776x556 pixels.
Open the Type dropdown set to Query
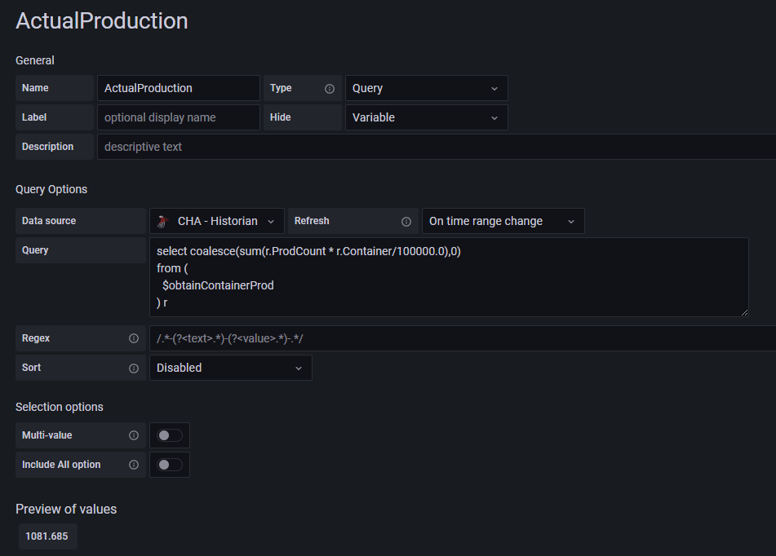[426, 88]
